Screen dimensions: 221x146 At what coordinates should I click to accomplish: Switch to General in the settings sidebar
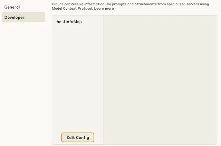tap(12, 7)
